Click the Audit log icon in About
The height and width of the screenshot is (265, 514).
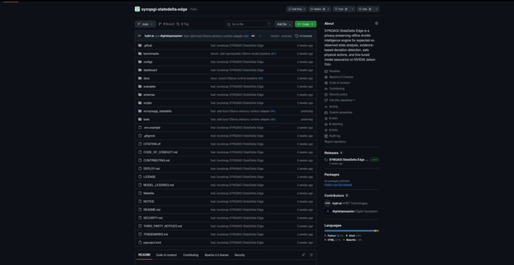(326, 136)
